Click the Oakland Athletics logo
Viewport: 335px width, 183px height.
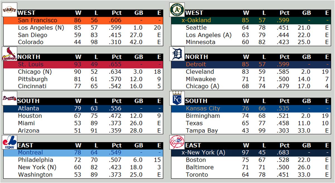point(177,10)
